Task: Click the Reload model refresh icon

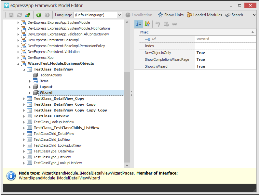Action: (20, 15)
